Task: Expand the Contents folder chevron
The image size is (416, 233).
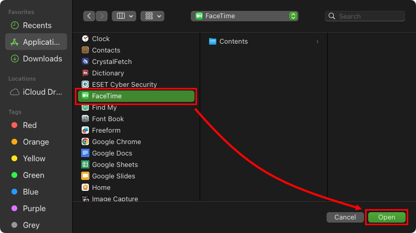Action: [x=317, y=42]
